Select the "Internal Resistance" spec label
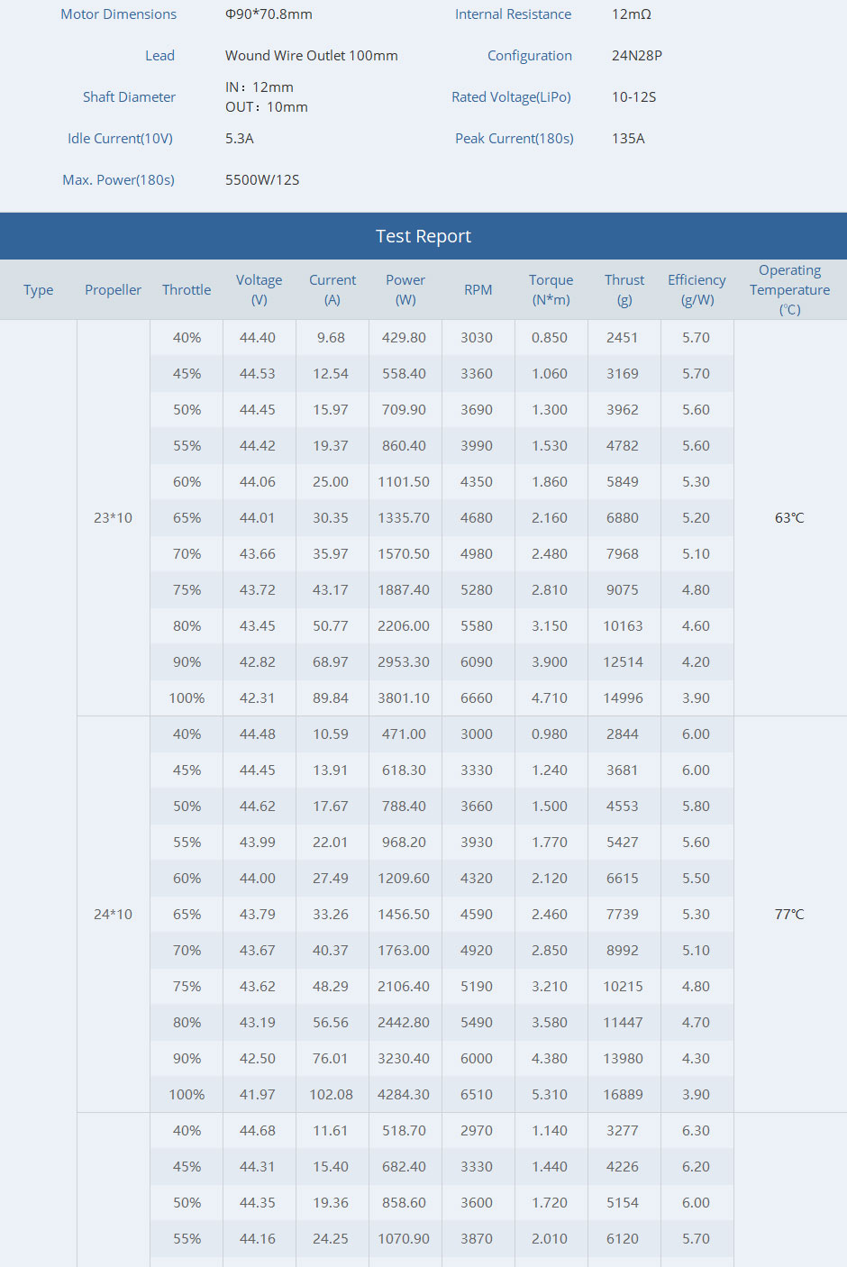This screenshot has width=847, height=1267. tap(513, 14)
